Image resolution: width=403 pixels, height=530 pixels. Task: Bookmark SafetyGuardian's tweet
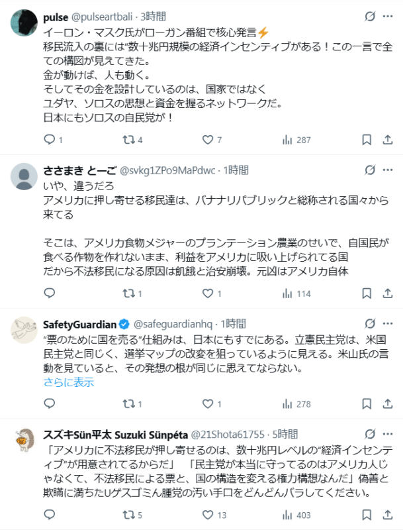click(367, 403)
